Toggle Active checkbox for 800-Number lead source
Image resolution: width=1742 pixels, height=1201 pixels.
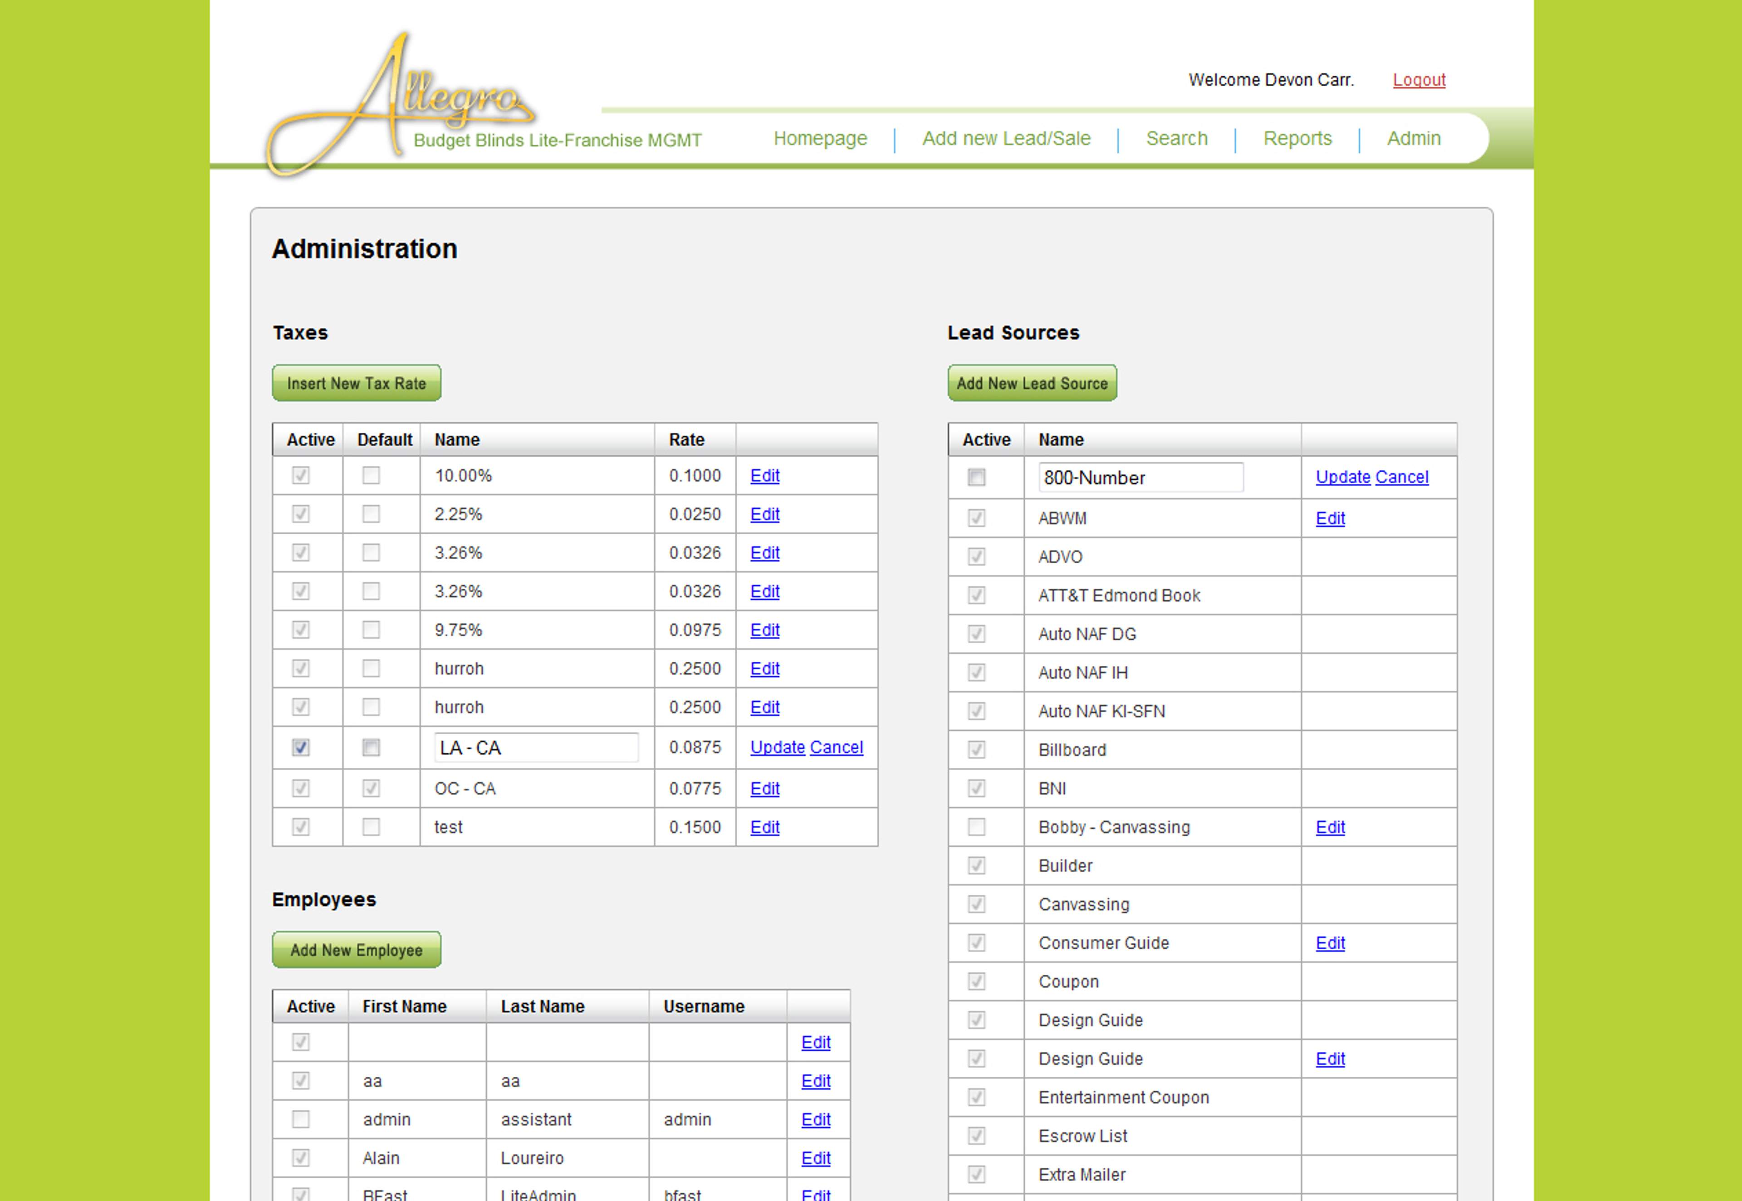977,477
